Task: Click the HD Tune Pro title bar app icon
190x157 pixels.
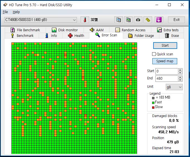Action: [x=5, y=5]
